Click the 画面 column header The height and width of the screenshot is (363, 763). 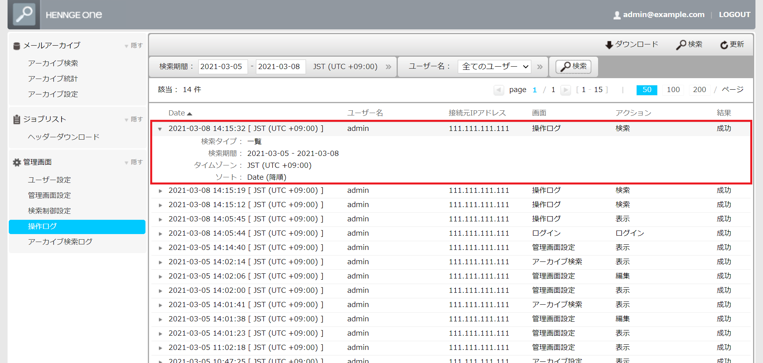tap(539, 113)
